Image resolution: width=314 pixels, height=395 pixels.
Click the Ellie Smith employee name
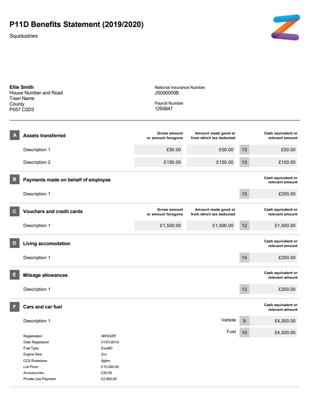tap(22, 87)
